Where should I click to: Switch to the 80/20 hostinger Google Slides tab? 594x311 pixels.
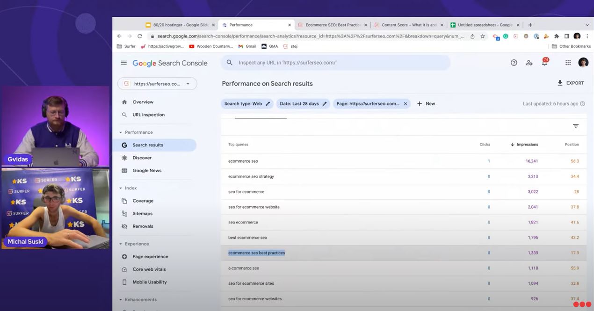click(x=181, y=25)
